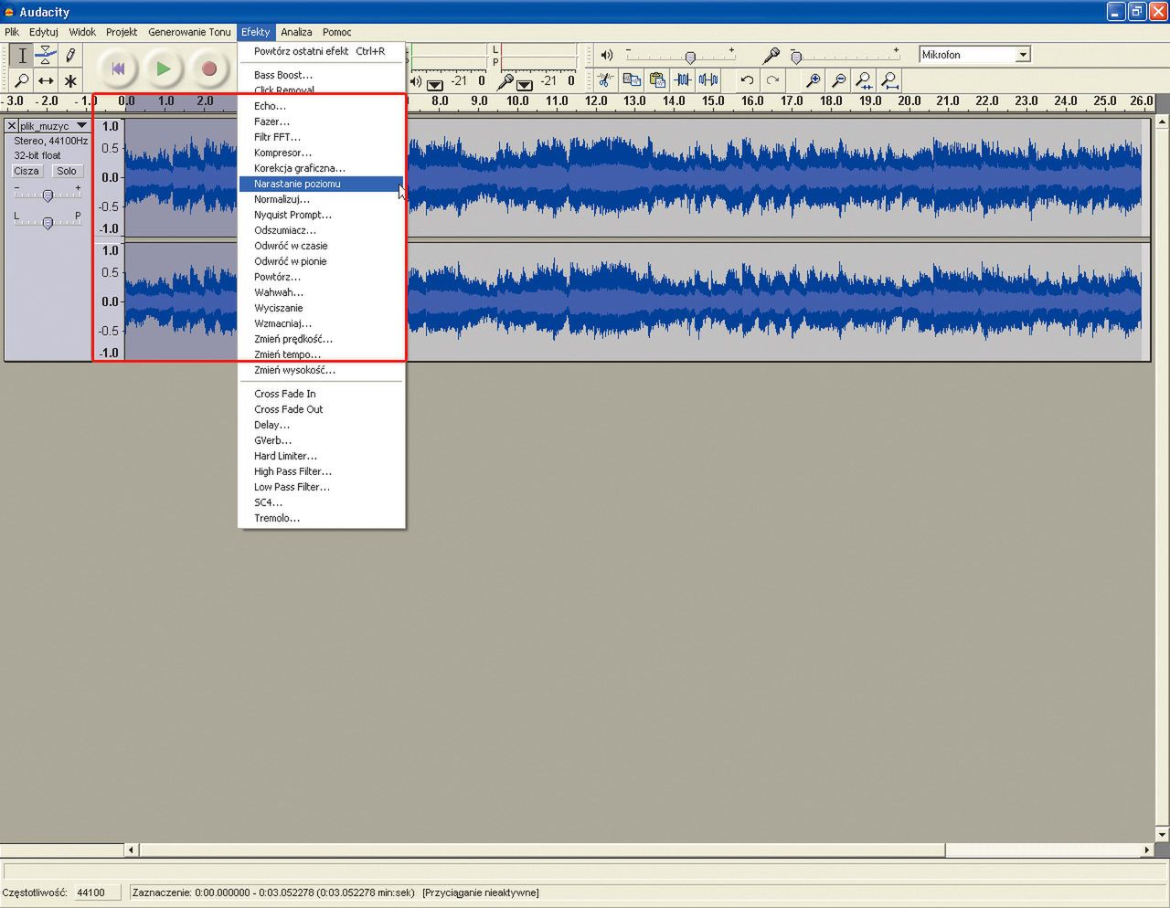Viewport: 1170px width, 908px height.
Task: Click the Fit Selection zoom icon
Action: [x=864, y=80]
